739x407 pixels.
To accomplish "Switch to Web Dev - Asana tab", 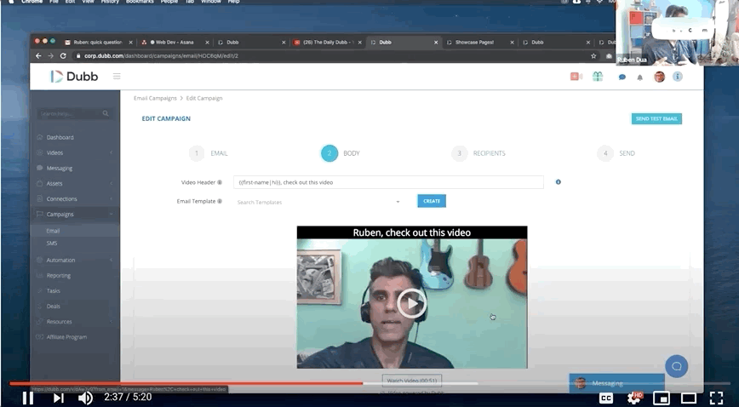I will pos(175,43).
